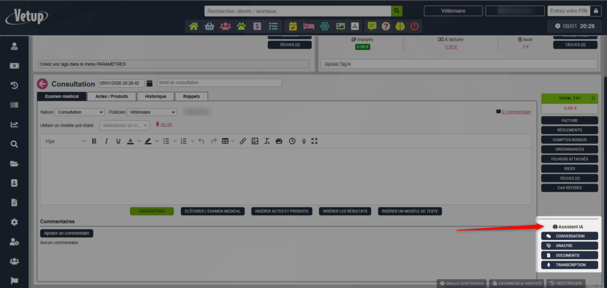Viewport: 607px width, 288px height.
Task: Click the red power logout icon
Action: (x=414, y=26)
